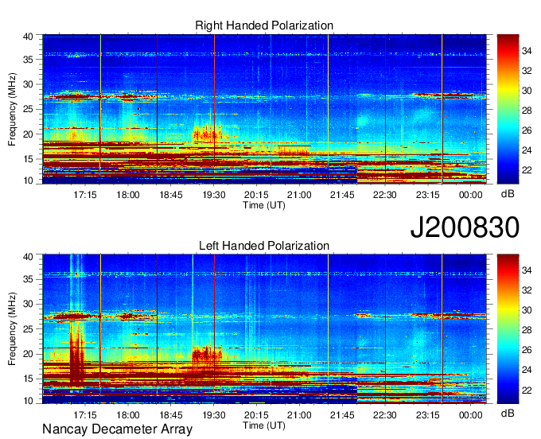Click the 34 dB value on Left Handed colorbar

(527, 270)
